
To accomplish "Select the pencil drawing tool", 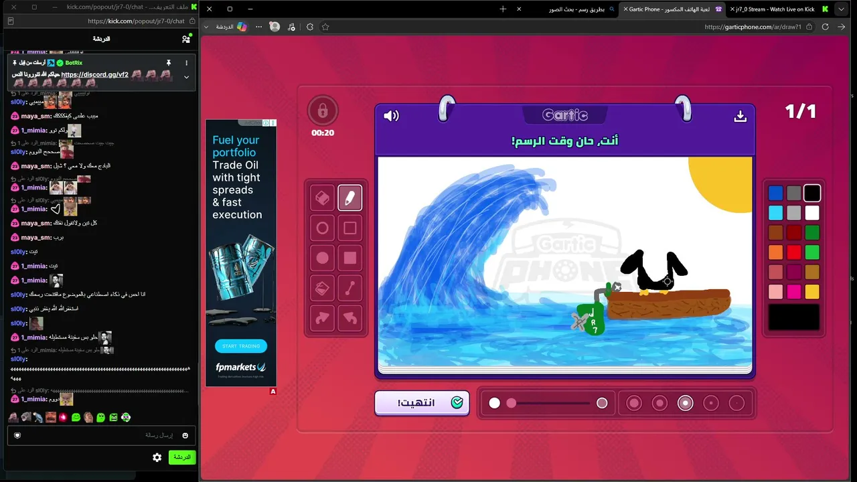I will 349,198.
